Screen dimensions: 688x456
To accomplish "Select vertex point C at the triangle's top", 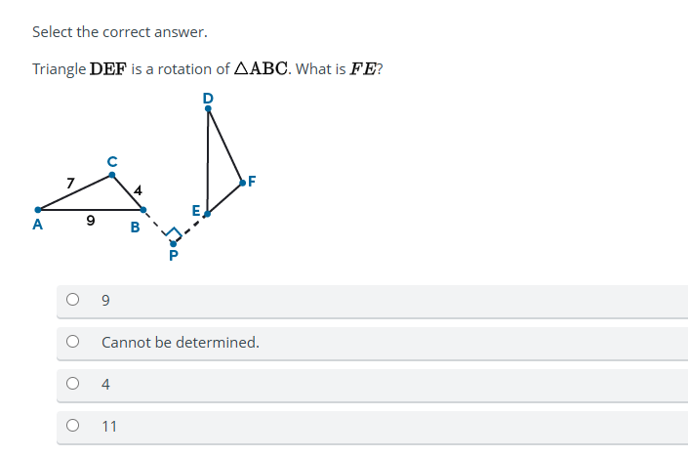I will coord(112,175).
